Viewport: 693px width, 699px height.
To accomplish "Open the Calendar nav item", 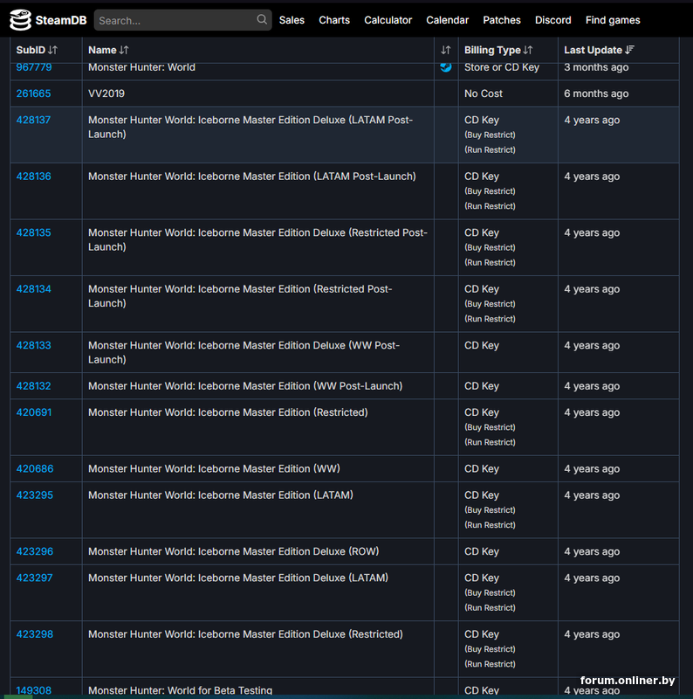I will pos(447,20).
